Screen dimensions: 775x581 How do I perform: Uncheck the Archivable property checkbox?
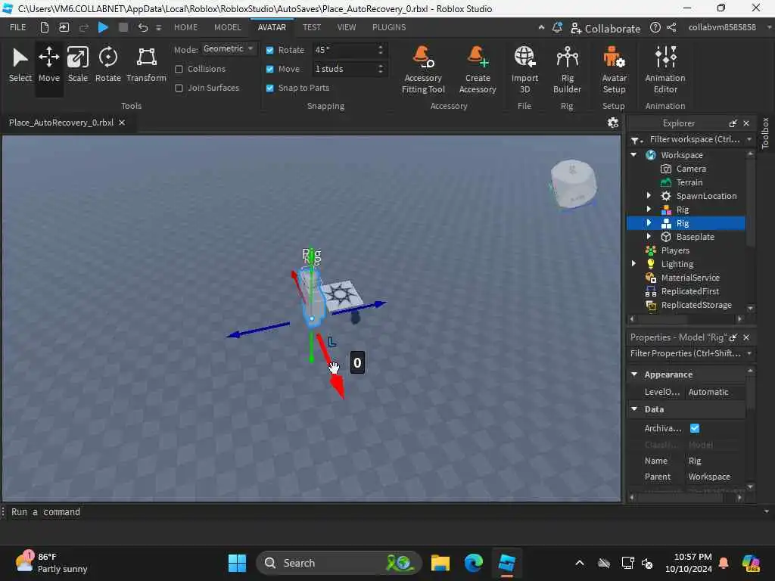pos(695,428)
